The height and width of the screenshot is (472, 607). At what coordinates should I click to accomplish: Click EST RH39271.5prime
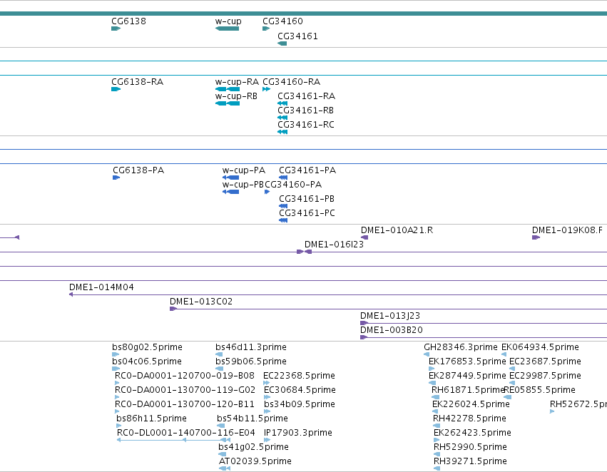tap(470, 462)
